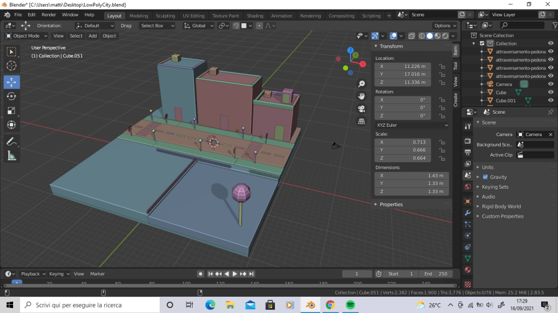Open Spotify from the taskbar

(x=350, y=305)
